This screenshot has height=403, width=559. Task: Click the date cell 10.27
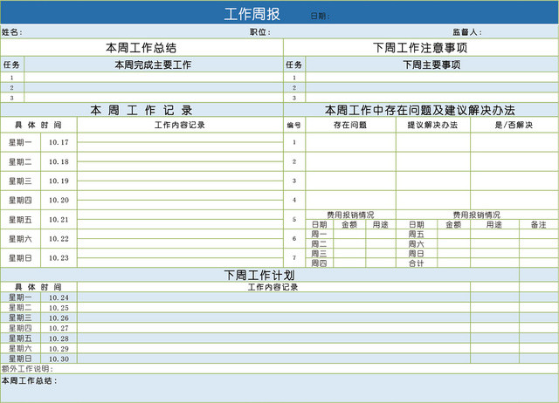[x=59, y=328]
